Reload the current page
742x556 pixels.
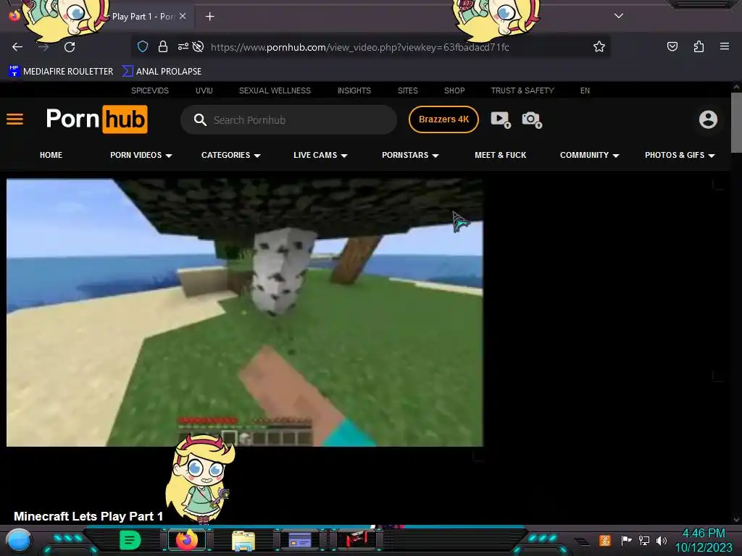pyautogui.click(x=70, y=47)
